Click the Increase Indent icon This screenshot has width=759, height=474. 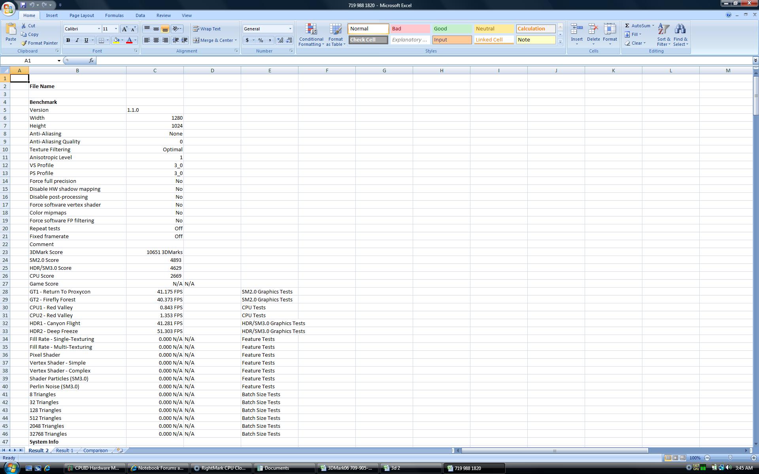click(184, 40)
